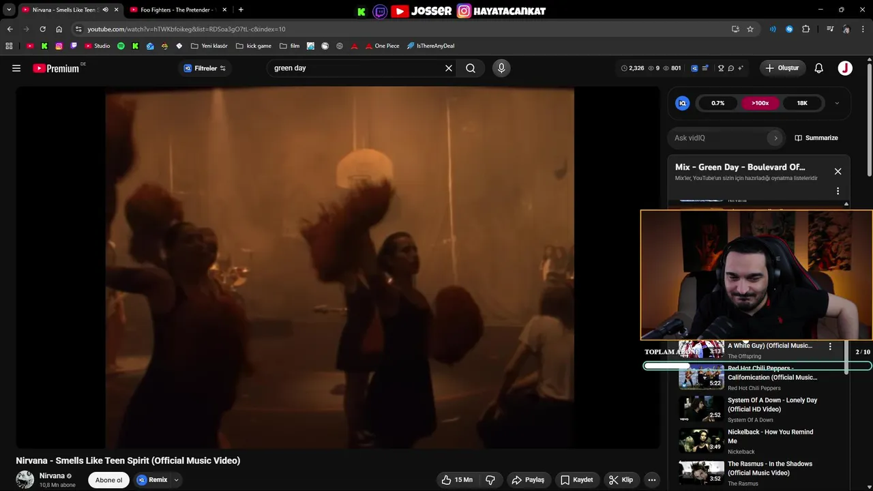Expand the Remix dropdown arrow
Image resolution: width=873 pixels, height=491 pixels.
176,480
